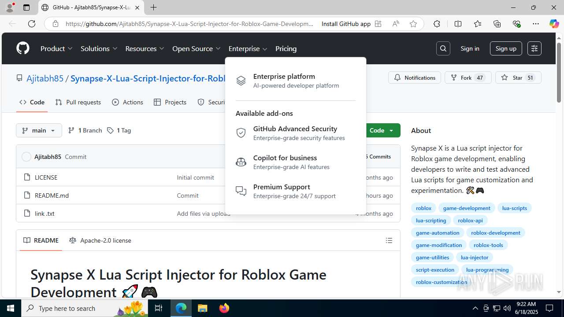Click Copilot for business icon

(241, 162)
